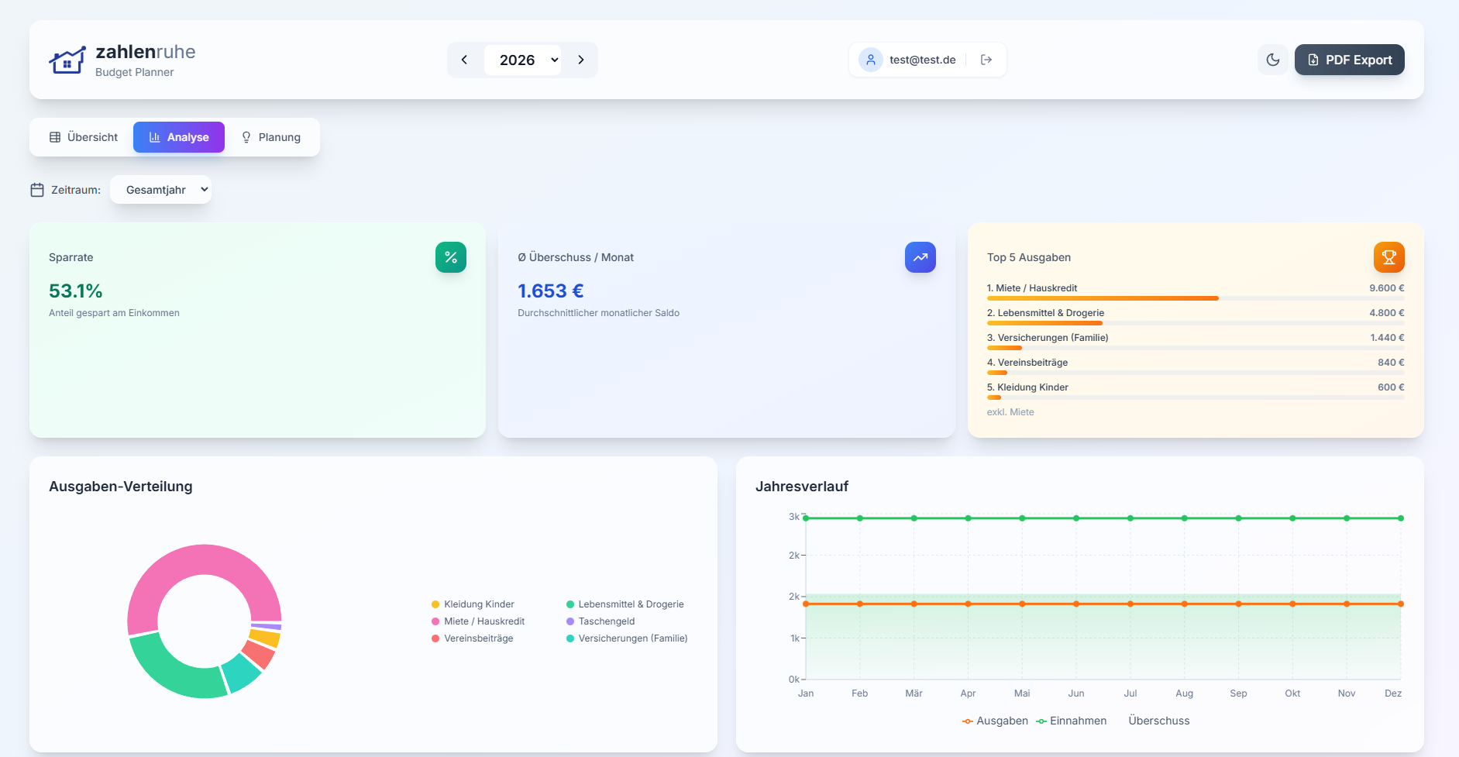Click the table icon on the Übersicht tab

click(54, 136)
